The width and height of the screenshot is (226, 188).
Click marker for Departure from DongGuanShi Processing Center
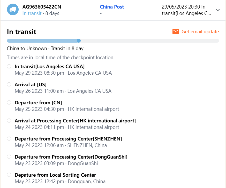coord(9,157)
